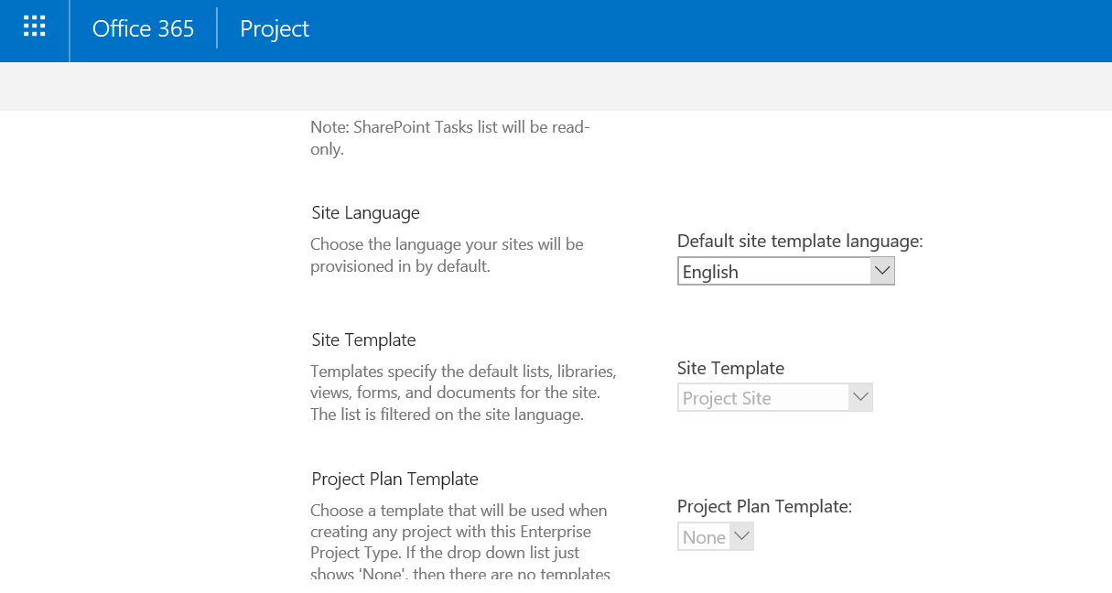This screenshot has width=1112, height=593.
Task: Click the SharePoint Tasks list read-only note
Action: [449, 138]
